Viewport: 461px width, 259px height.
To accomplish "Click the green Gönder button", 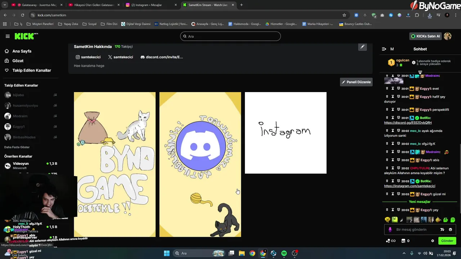I will coord(447,241).
